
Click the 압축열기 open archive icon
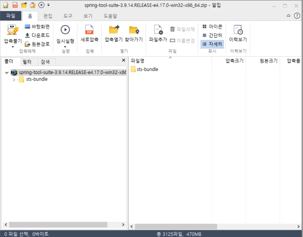114,33
